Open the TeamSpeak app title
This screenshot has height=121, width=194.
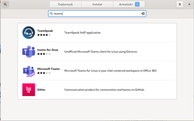point(45,31)
